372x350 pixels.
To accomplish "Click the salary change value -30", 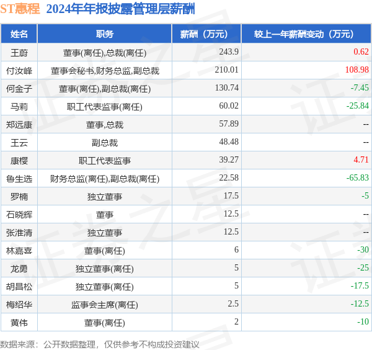I will [363, 250].
